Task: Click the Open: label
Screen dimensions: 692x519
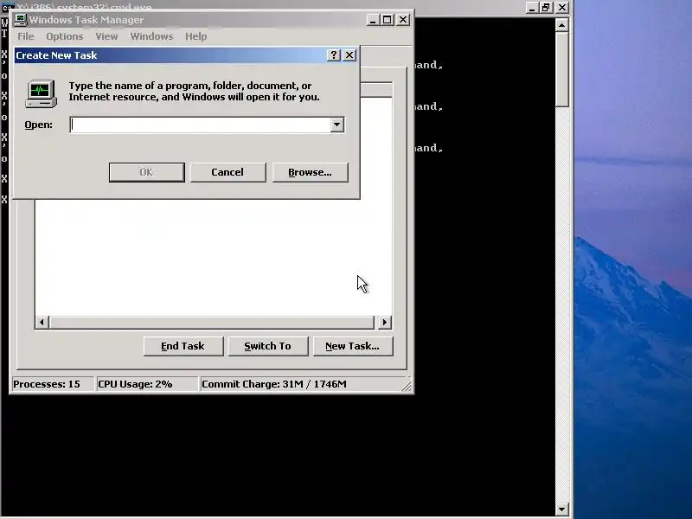Action: [x=38, y=125]
